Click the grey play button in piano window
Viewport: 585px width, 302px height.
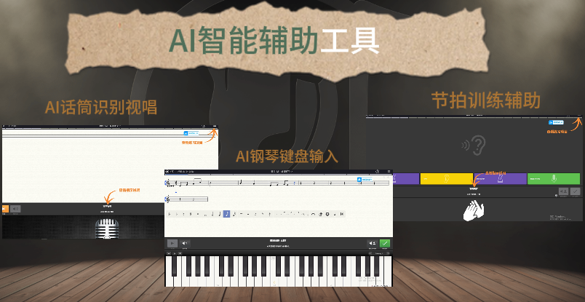pos(172,243)
